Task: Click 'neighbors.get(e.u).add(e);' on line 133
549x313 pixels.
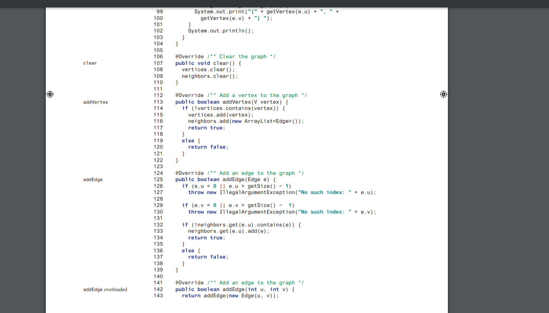Action: tap(229, 231)
